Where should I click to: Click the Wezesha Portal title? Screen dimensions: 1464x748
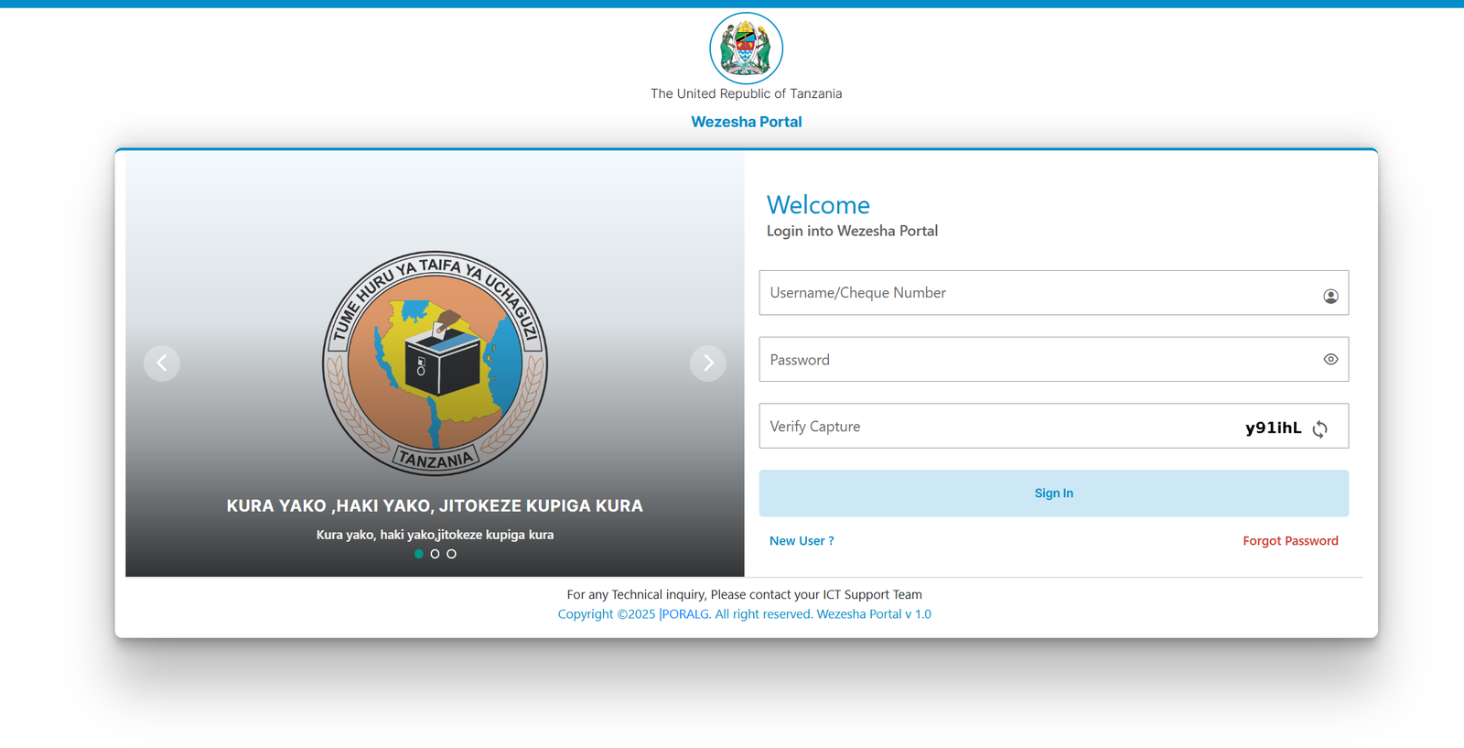(x=746, y=122)
